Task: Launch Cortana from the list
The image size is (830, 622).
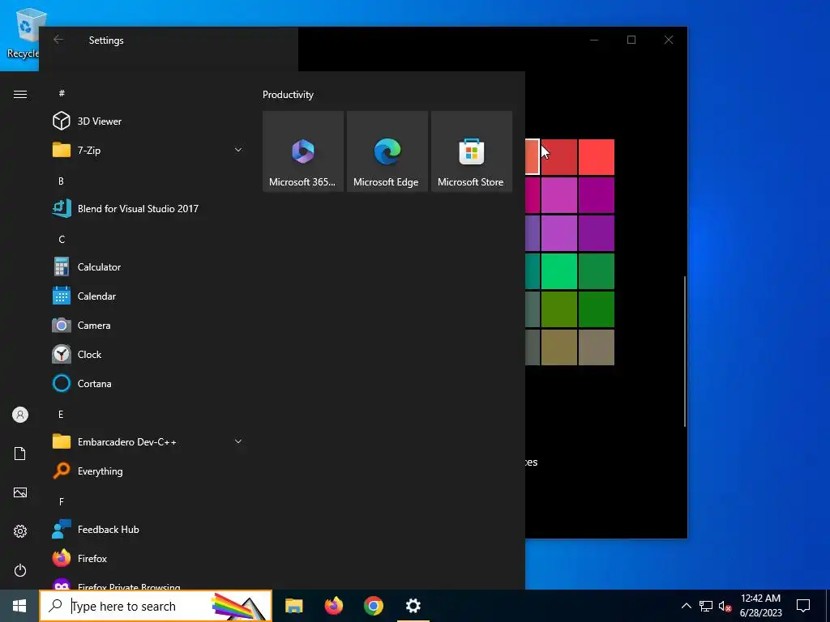Action: 148,383
